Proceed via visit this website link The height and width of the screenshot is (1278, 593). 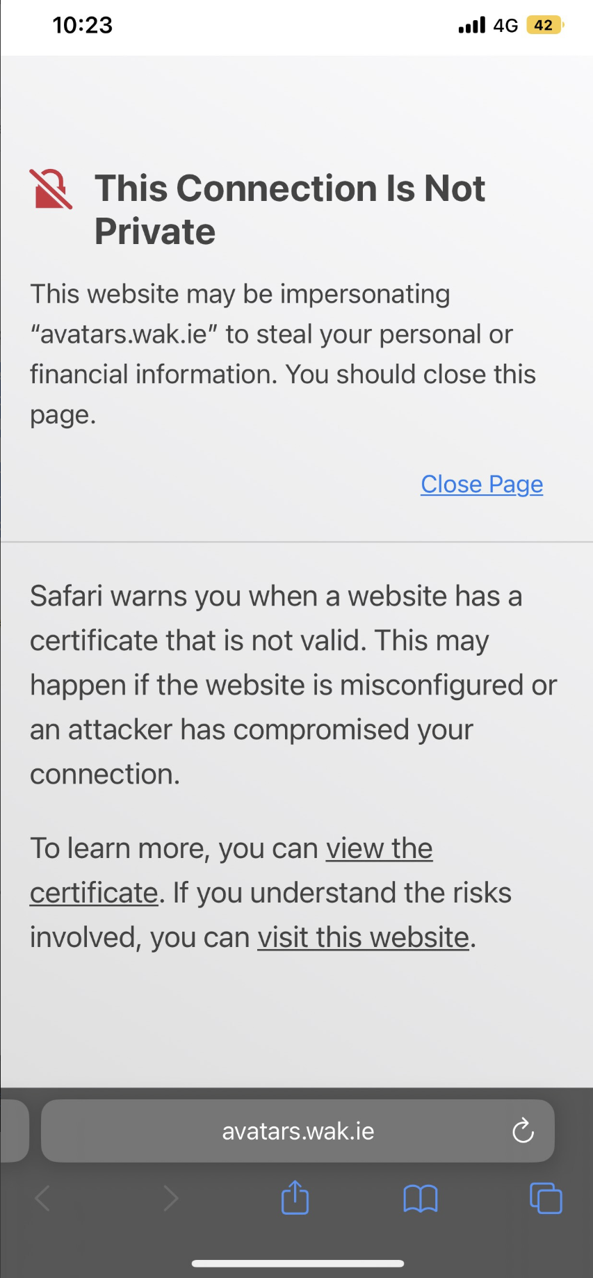point(363,938)
